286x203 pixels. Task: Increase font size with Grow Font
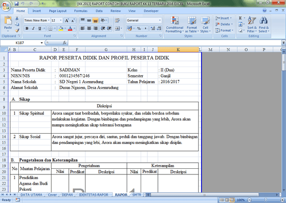coord(67,21)
